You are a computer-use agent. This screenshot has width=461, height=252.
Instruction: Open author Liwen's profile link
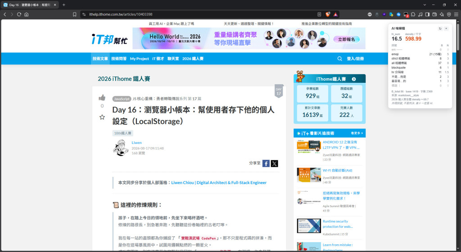click(x=136, y=143)
